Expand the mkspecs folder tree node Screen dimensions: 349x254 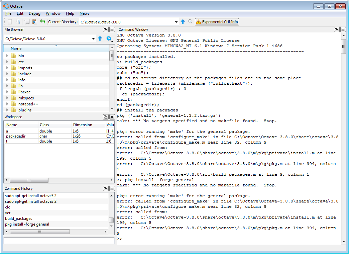(7, 98)
